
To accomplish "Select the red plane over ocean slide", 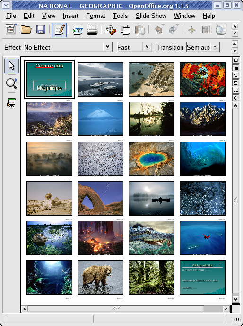I will [x=202, y=238].
